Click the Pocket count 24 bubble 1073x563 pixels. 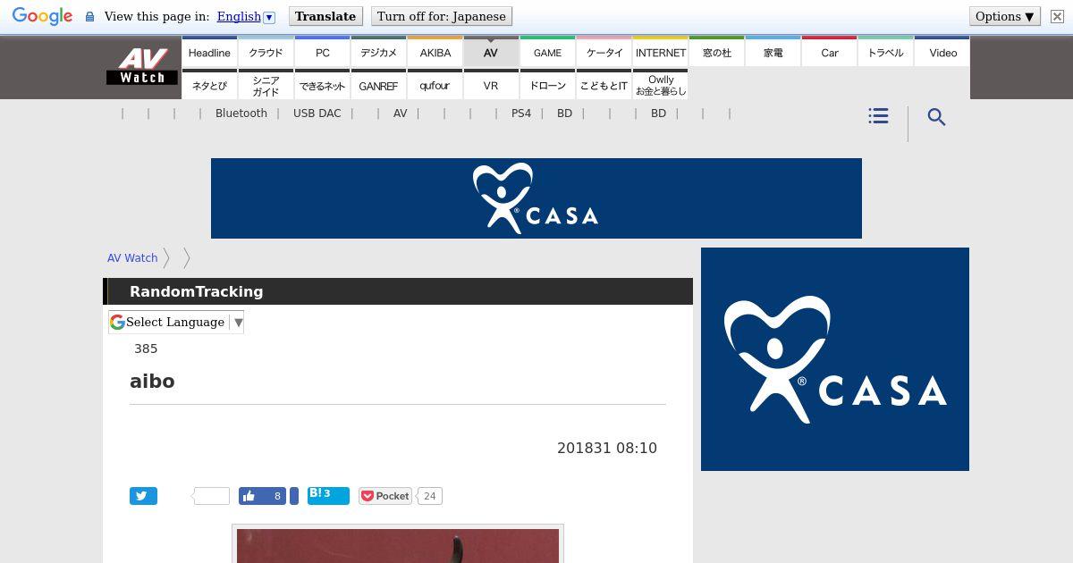click(x=430, y=496)
